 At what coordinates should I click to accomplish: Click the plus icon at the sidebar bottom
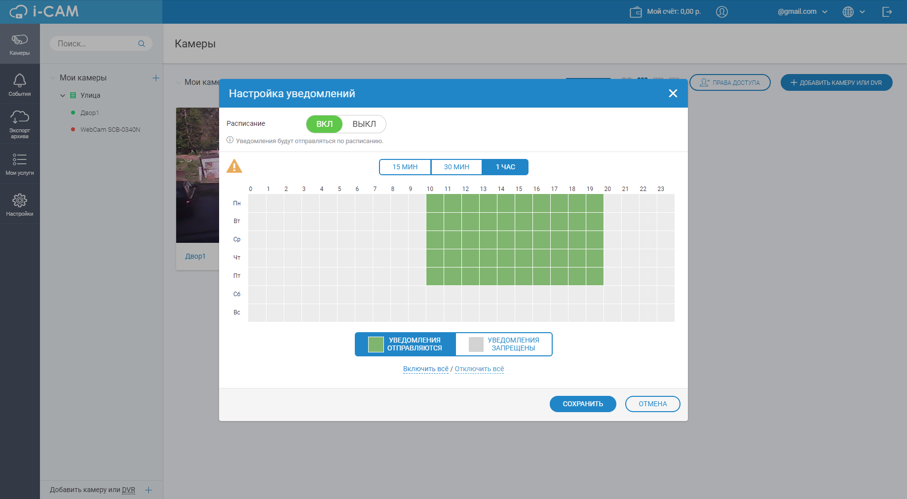pyautogui.click(x=149, y=490)
